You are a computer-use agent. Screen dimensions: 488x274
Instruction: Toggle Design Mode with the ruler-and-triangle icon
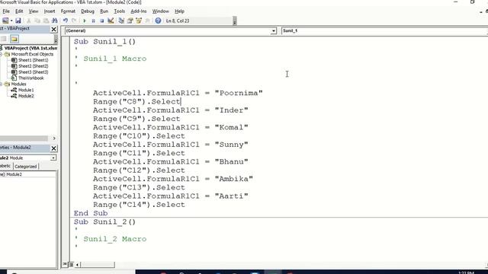pos(111,21)
